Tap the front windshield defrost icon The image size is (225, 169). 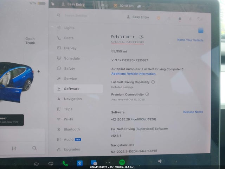click(36, 164)
